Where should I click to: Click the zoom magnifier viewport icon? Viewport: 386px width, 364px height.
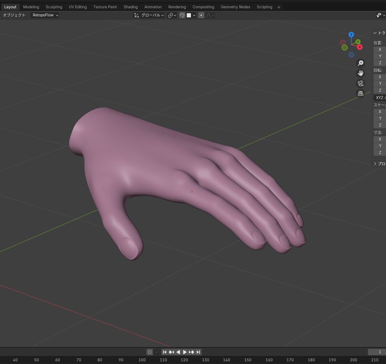(361, 63)
